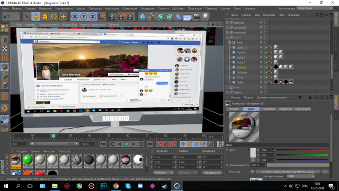Jump to the animation end
Image resolution: width=339 pixels, height=191 pixels.
(x=150, y=144)
